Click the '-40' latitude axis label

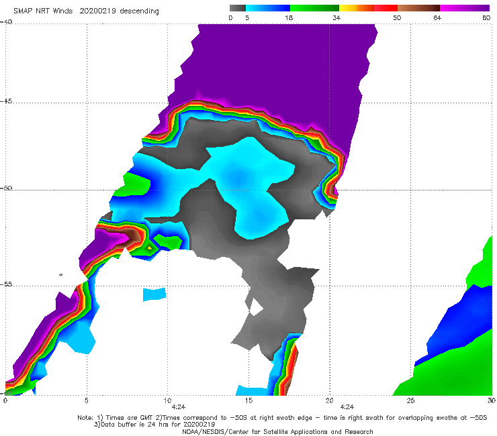tap(6, 22)
